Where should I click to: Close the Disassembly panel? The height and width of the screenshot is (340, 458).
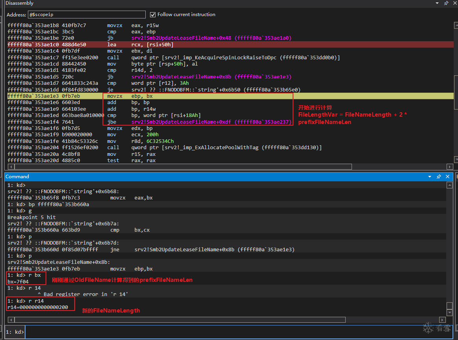click(454, 3)
